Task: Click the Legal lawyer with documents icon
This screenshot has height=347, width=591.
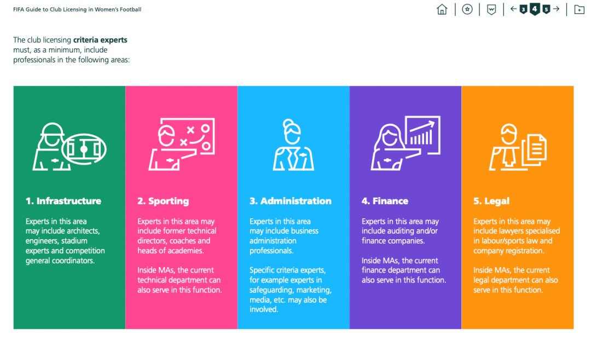Action: [x=518, y=146]
